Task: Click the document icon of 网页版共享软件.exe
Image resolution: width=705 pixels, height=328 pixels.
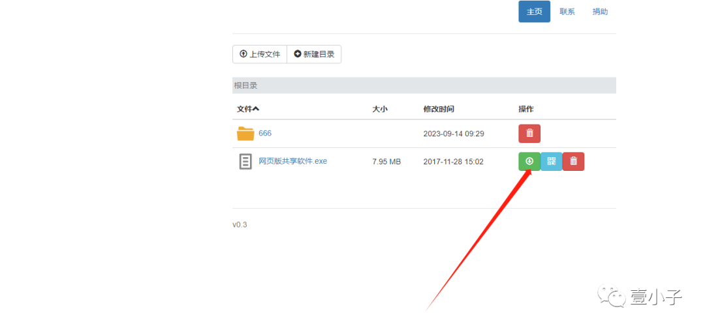Action: pyautogui.click(x=245, y=161)
